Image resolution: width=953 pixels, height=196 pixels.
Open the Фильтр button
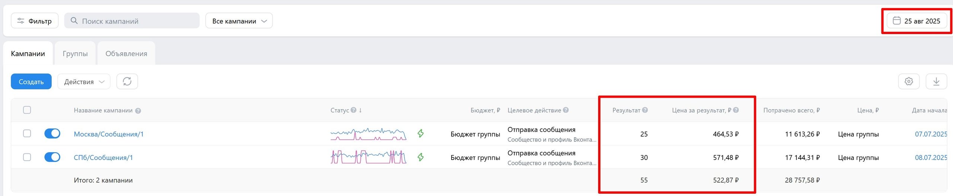(x=35, y=21)
